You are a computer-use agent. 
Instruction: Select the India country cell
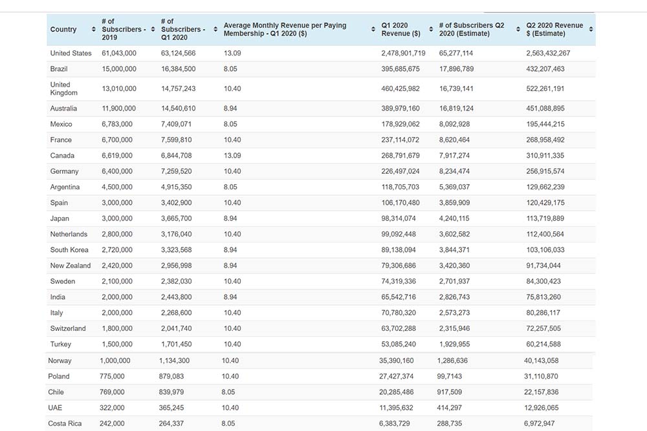tap(58, 297)
